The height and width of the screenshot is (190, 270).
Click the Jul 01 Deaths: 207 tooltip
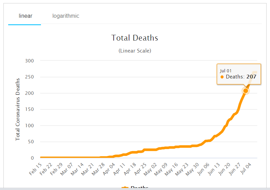point(239,74)
